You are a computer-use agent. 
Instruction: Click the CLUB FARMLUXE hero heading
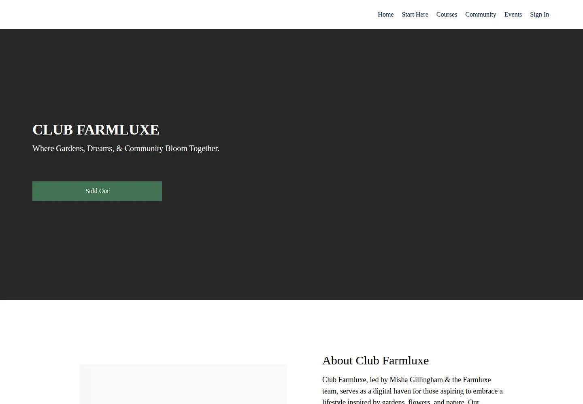(96, 130)
